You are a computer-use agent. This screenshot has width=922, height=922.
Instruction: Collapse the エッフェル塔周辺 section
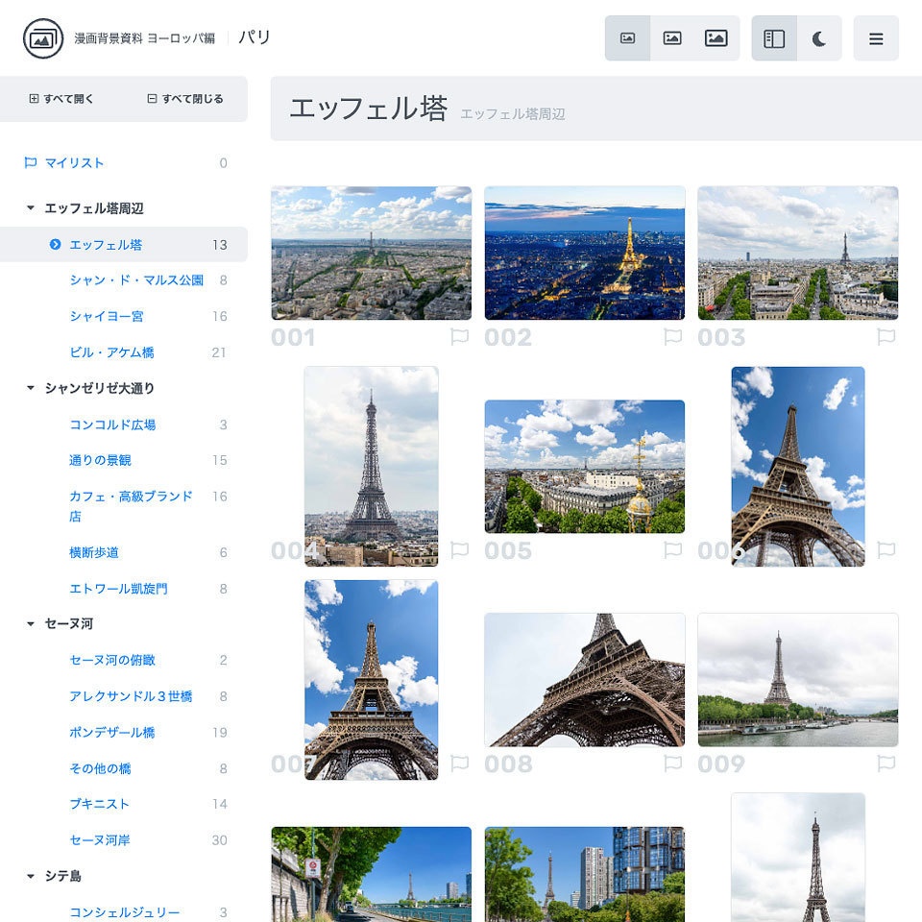(28, 207)
